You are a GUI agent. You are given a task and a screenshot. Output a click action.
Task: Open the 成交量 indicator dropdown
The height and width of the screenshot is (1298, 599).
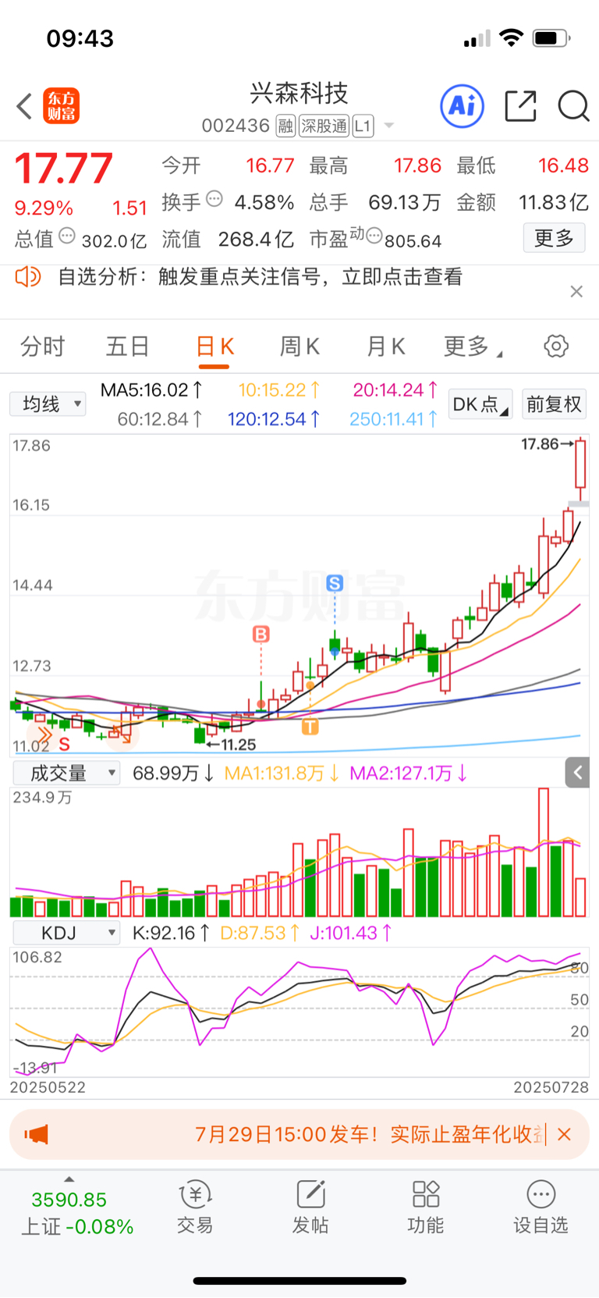click(66, 773)
